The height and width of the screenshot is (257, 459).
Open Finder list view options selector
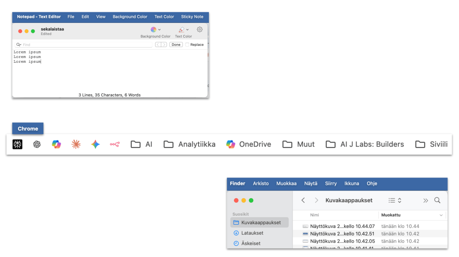point(394,200)
